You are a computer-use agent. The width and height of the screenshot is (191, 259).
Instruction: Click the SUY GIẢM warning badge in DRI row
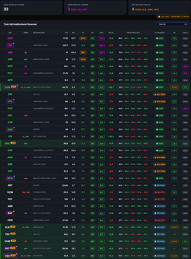[x=159, y=94]
